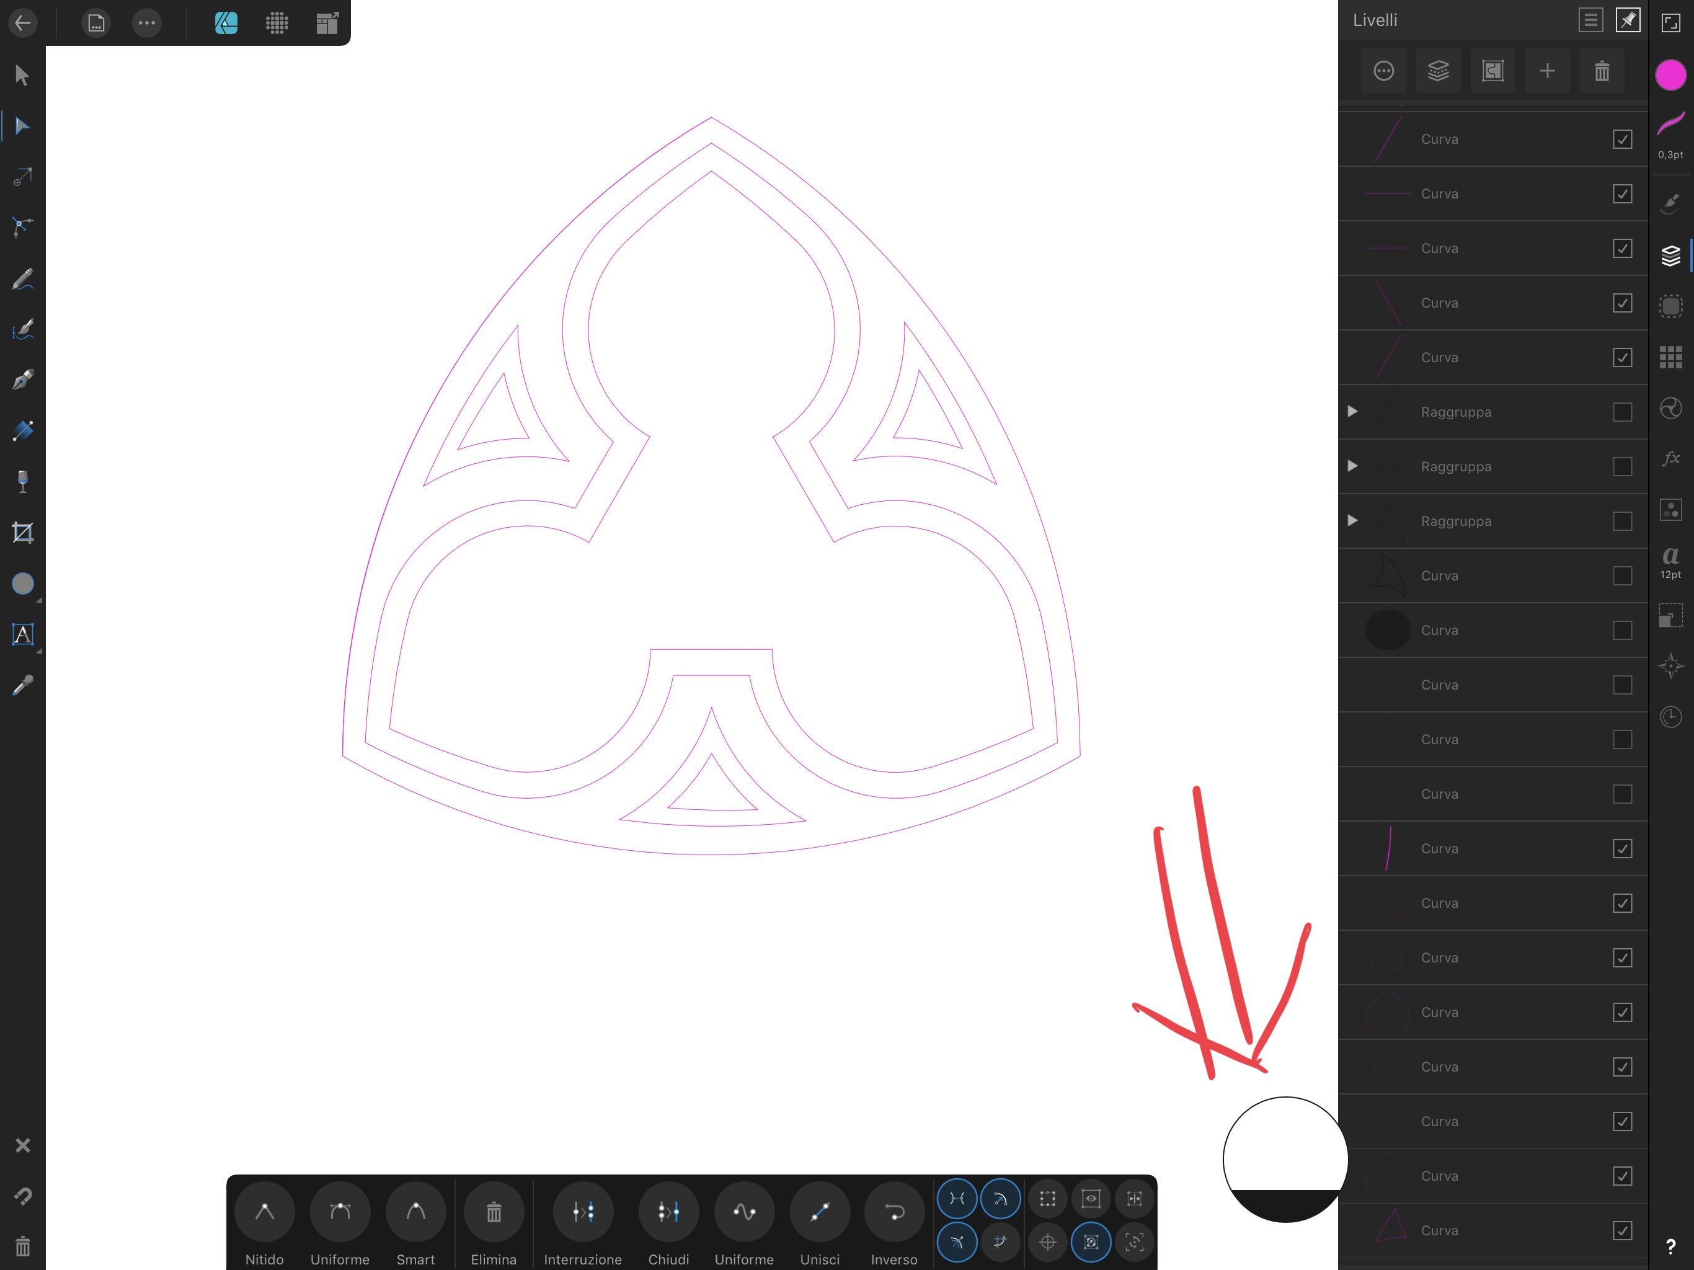Open the Swatches grid studio
This screenshot has height=1270, width=1694.
pyautogui.click(x=1670, y=357)
